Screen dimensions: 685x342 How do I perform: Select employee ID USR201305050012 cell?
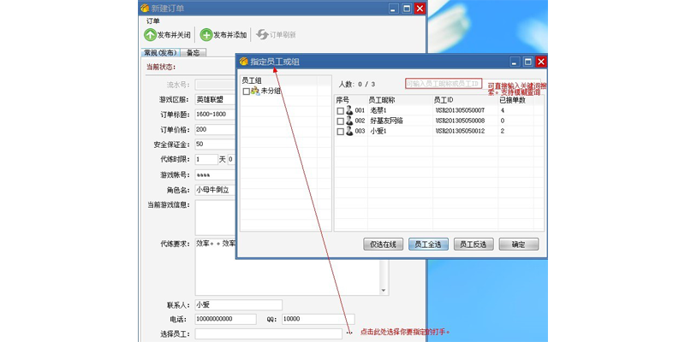click(x=460, y=131)
